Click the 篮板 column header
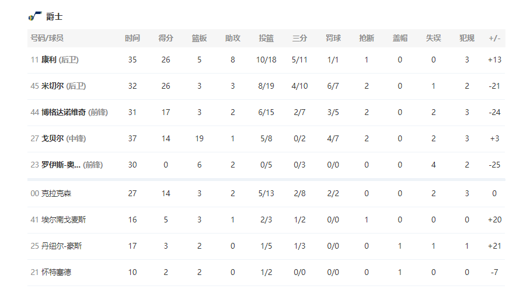 (200, 38)
